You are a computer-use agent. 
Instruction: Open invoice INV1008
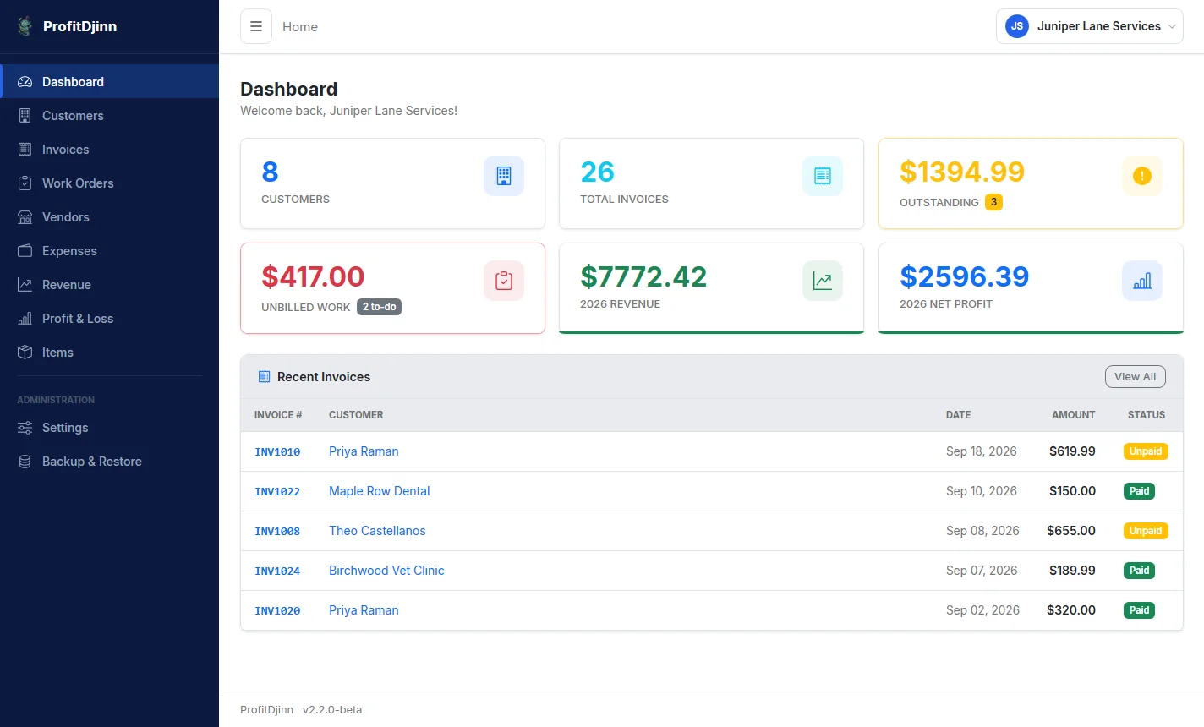tap(277, 532)
